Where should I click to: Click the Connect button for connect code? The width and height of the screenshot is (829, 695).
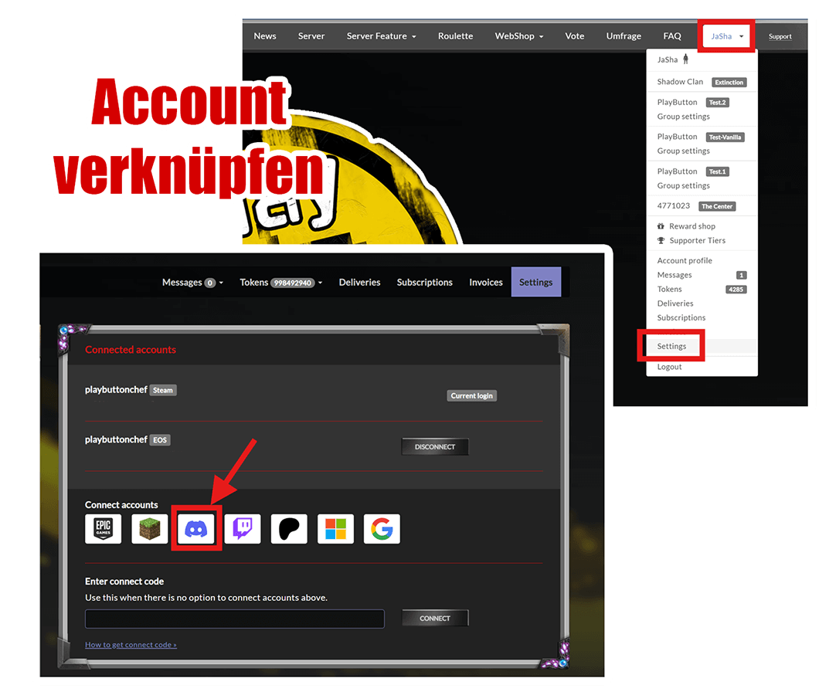[435, 618]
